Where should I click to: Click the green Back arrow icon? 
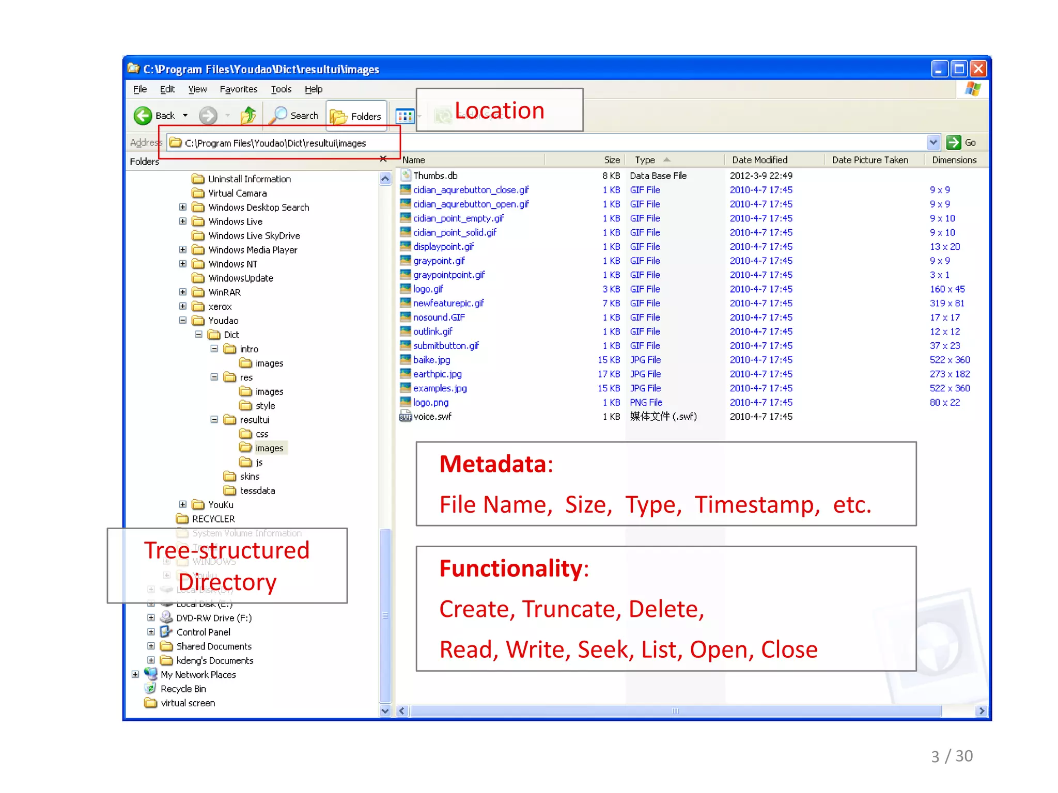pos(143,116)
